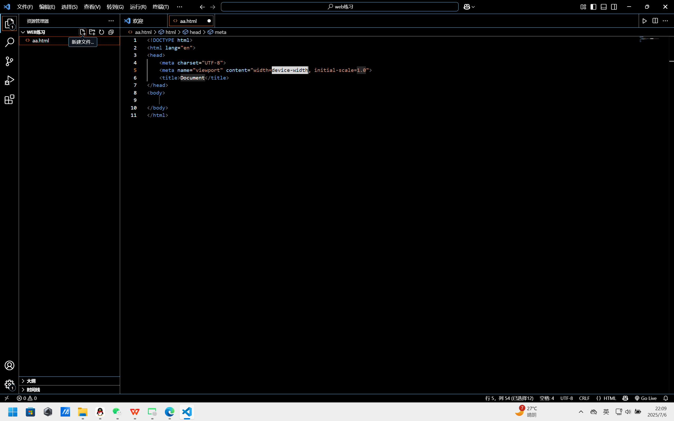Change CRLF line ending setting

[x=584, y=398]
